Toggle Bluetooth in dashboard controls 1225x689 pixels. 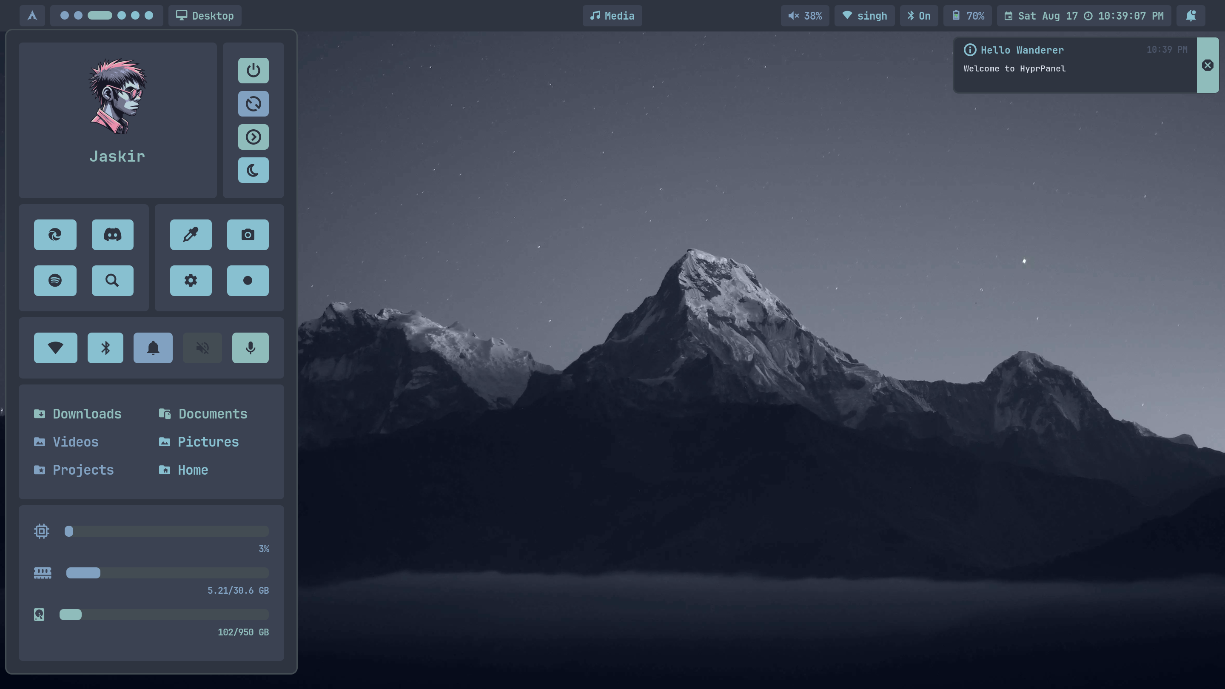(x=105, y=348)
